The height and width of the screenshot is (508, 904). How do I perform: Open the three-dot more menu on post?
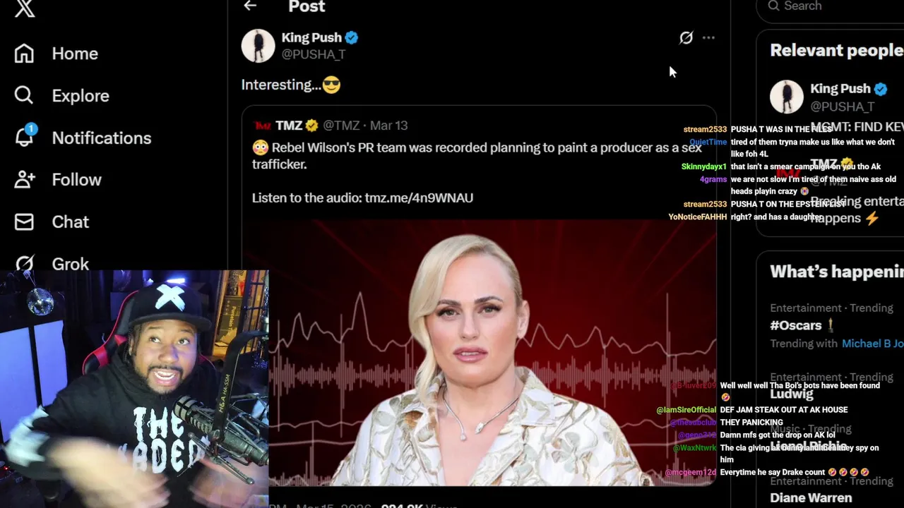pyautogui.click(x=708, y=38)
